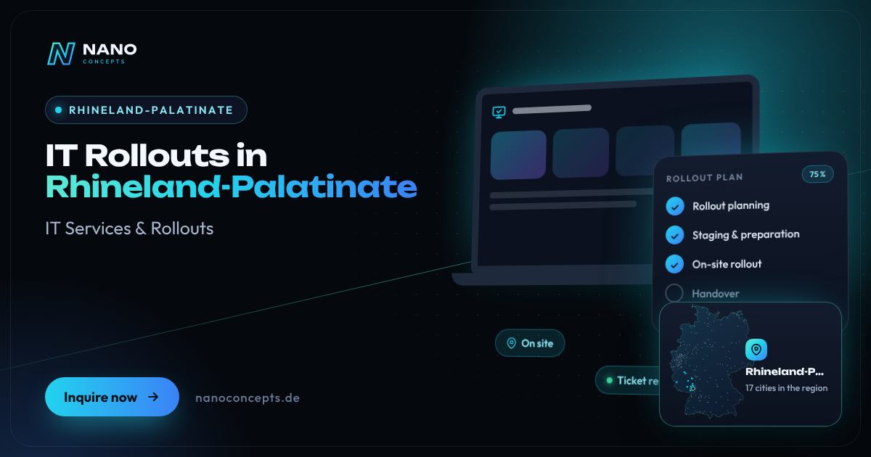Click the monitor check icon on laptop screen
Screen dimensions: 871x457
click(499, 112)
